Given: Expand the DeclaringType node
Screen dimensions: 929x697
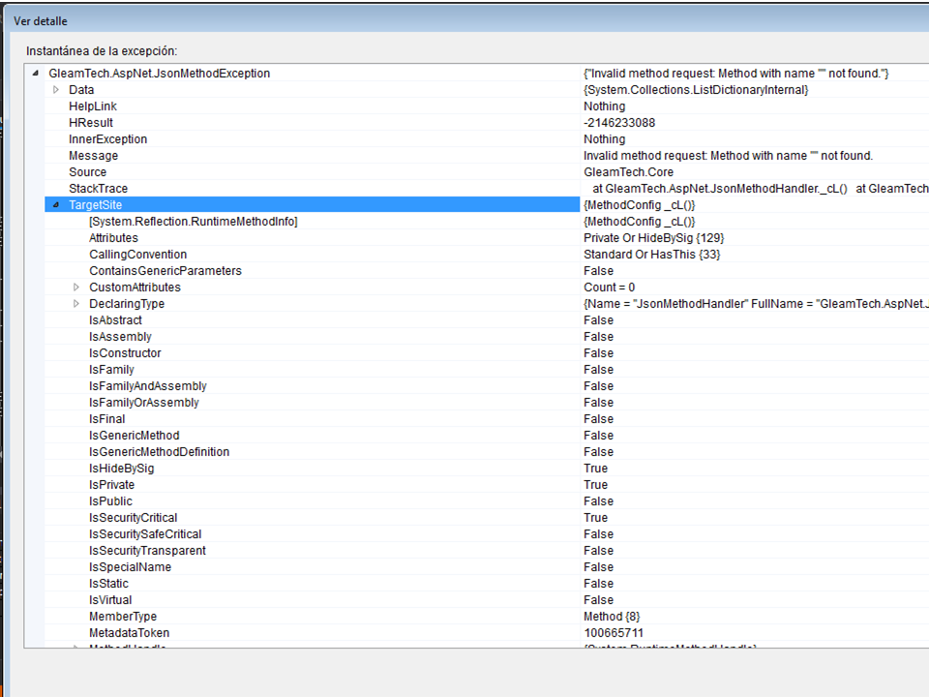Looking at the screenshot, I should (76, 304).
